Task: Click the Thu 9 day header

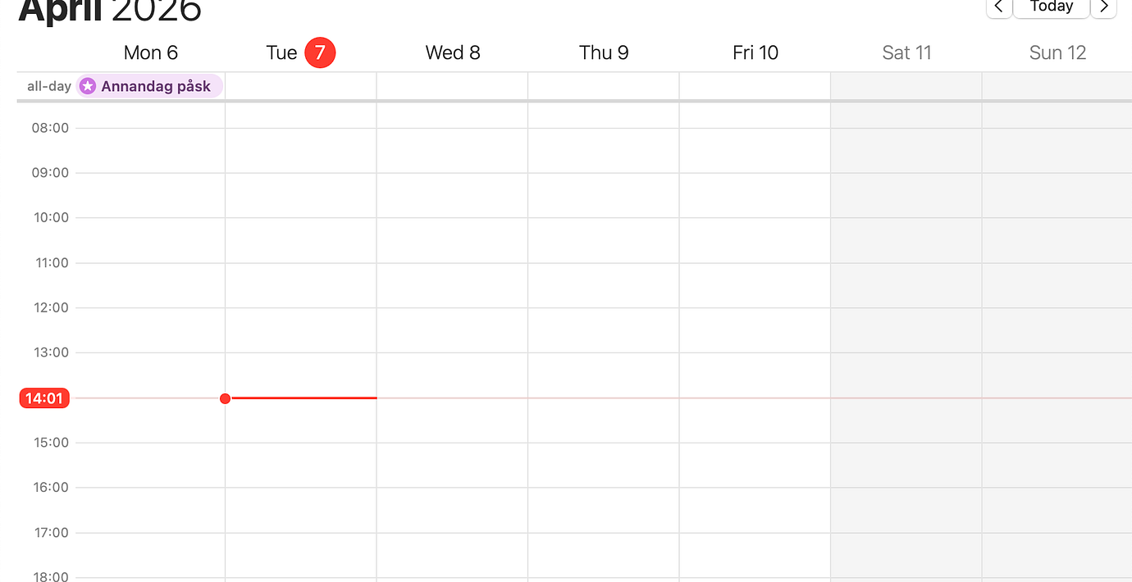Action: [x=604, y=52]
